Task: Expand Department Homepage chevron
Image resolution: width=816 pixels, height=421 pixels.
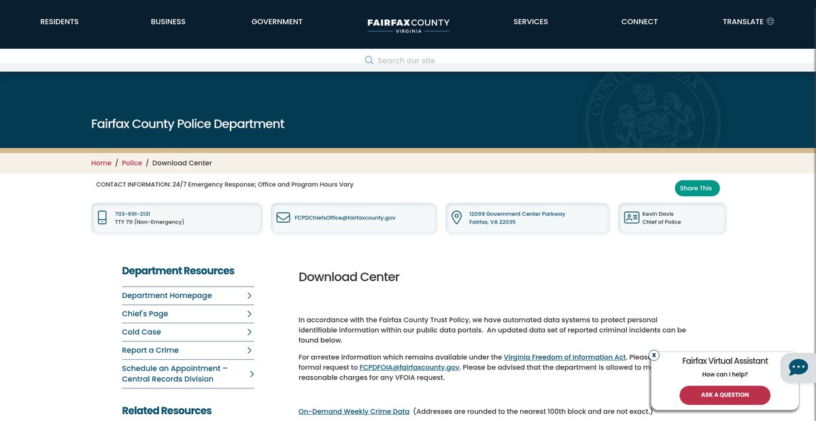Action: pyautogui.click(x=250, y=295)
